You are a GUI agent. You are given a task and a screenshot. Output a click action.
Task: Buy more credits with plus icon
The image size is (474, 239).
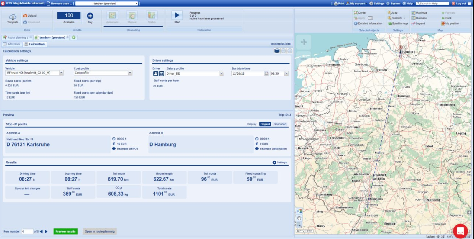[x=90, y=16]
